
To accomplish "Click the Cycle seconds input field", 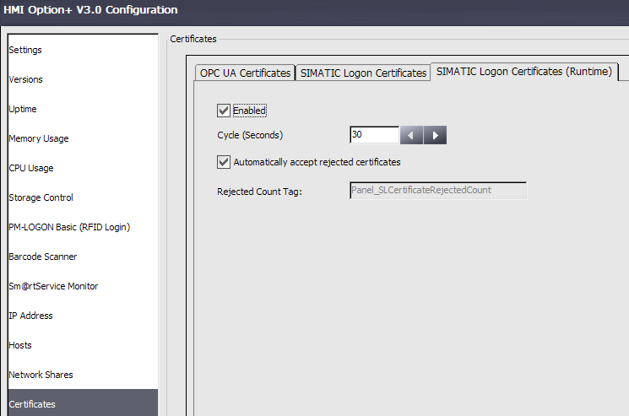I will 374,135.
